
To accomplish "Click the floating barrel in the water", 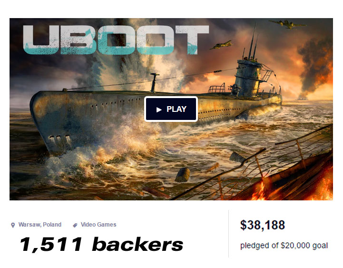I will click(x=182, y=175).
